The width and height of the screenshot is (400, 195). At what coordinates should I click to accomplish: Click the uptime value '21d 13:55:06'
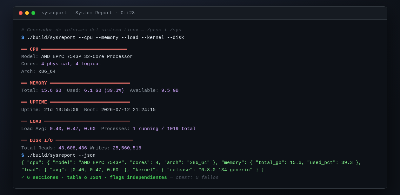[x=61, y=110]
